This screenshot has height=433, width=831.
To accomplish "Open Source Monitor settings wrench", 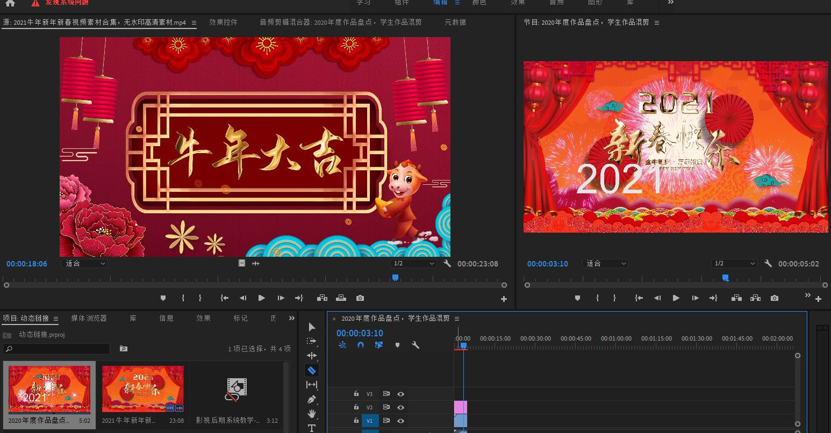I will tap(447, 263).
